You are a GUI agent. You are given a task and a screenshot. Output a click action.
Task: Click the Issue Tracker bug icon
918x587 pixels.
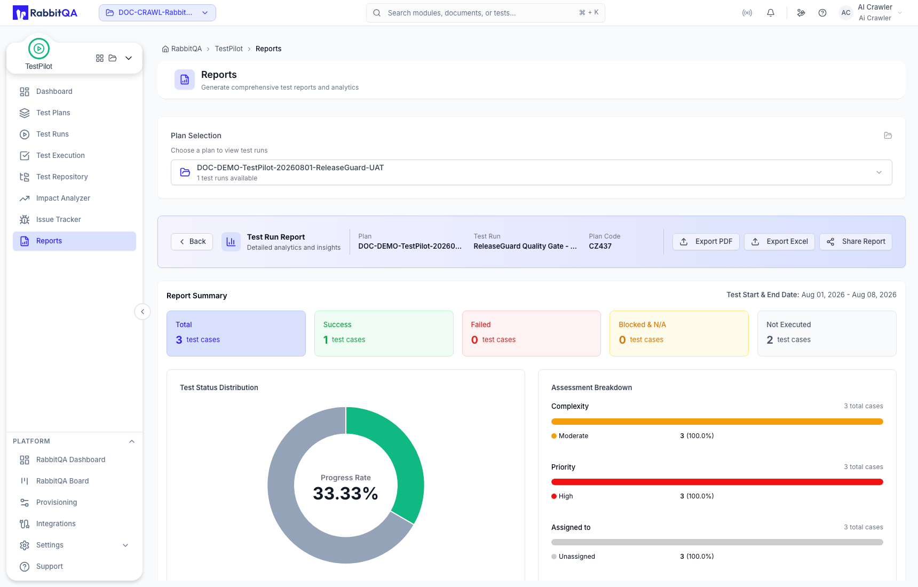pos(25,220)
